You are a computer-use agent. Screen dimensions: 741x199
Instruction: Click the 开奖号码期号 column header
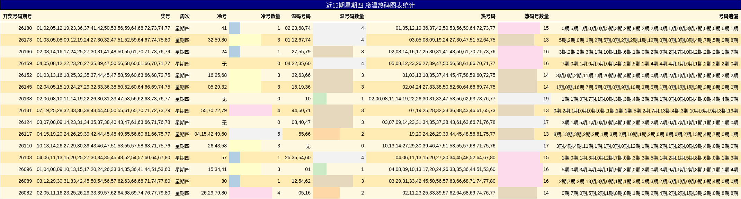click(x=17, y=16)
